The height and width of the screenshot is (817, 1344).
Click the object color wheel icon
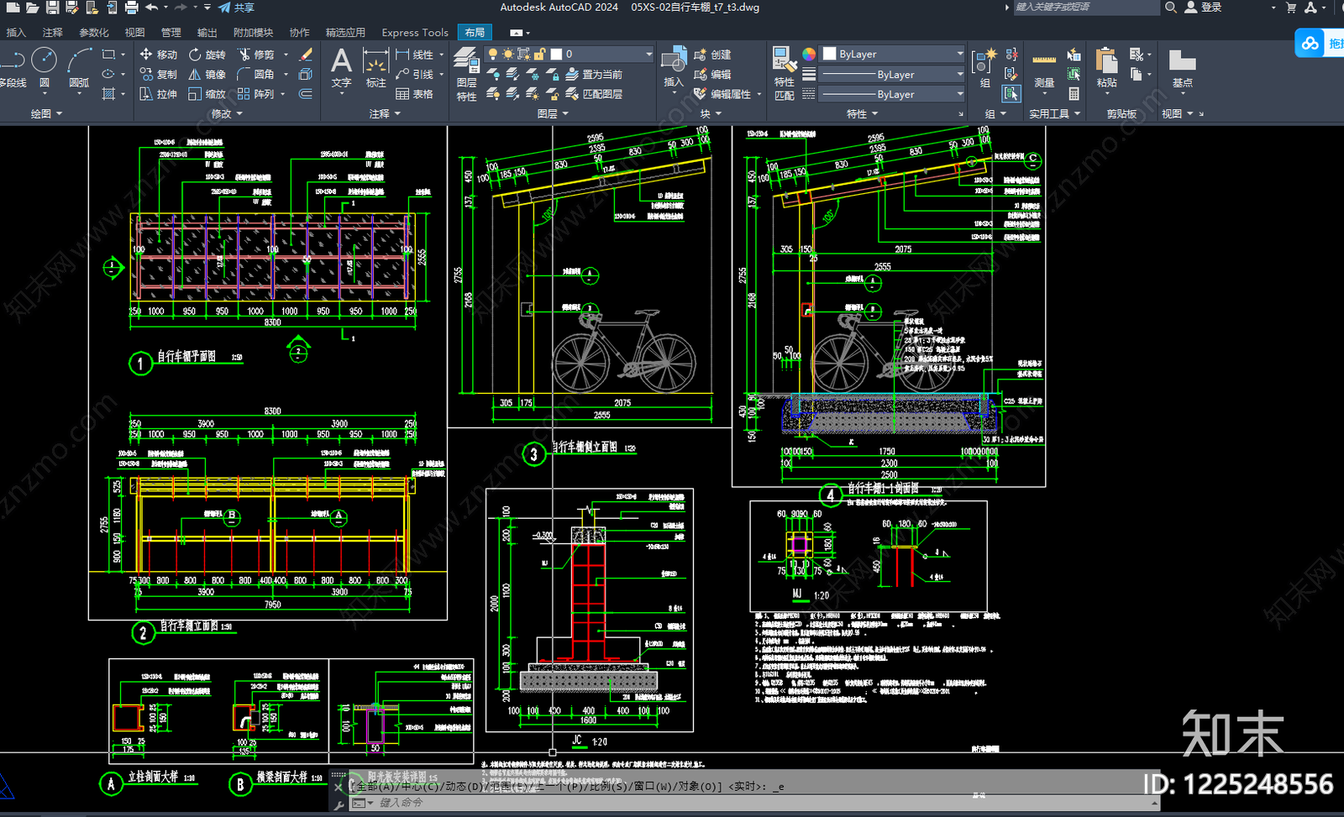coord(808,54)
